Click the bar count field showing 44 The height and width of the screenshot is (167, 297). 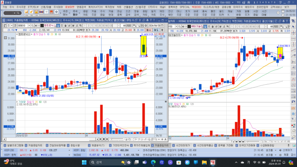(124, 26)
